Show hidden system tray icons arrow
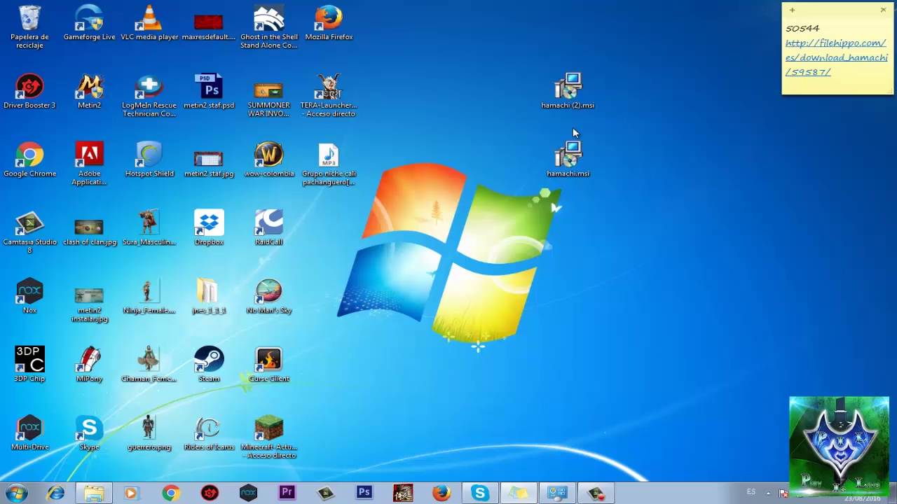Viewport: 897px width, 504px height. point(769,493)
